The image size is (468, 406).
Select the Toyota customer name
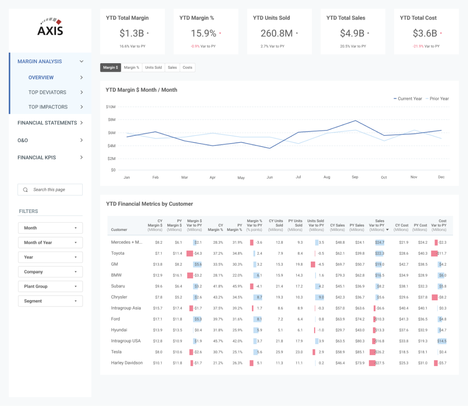(118, 253)
